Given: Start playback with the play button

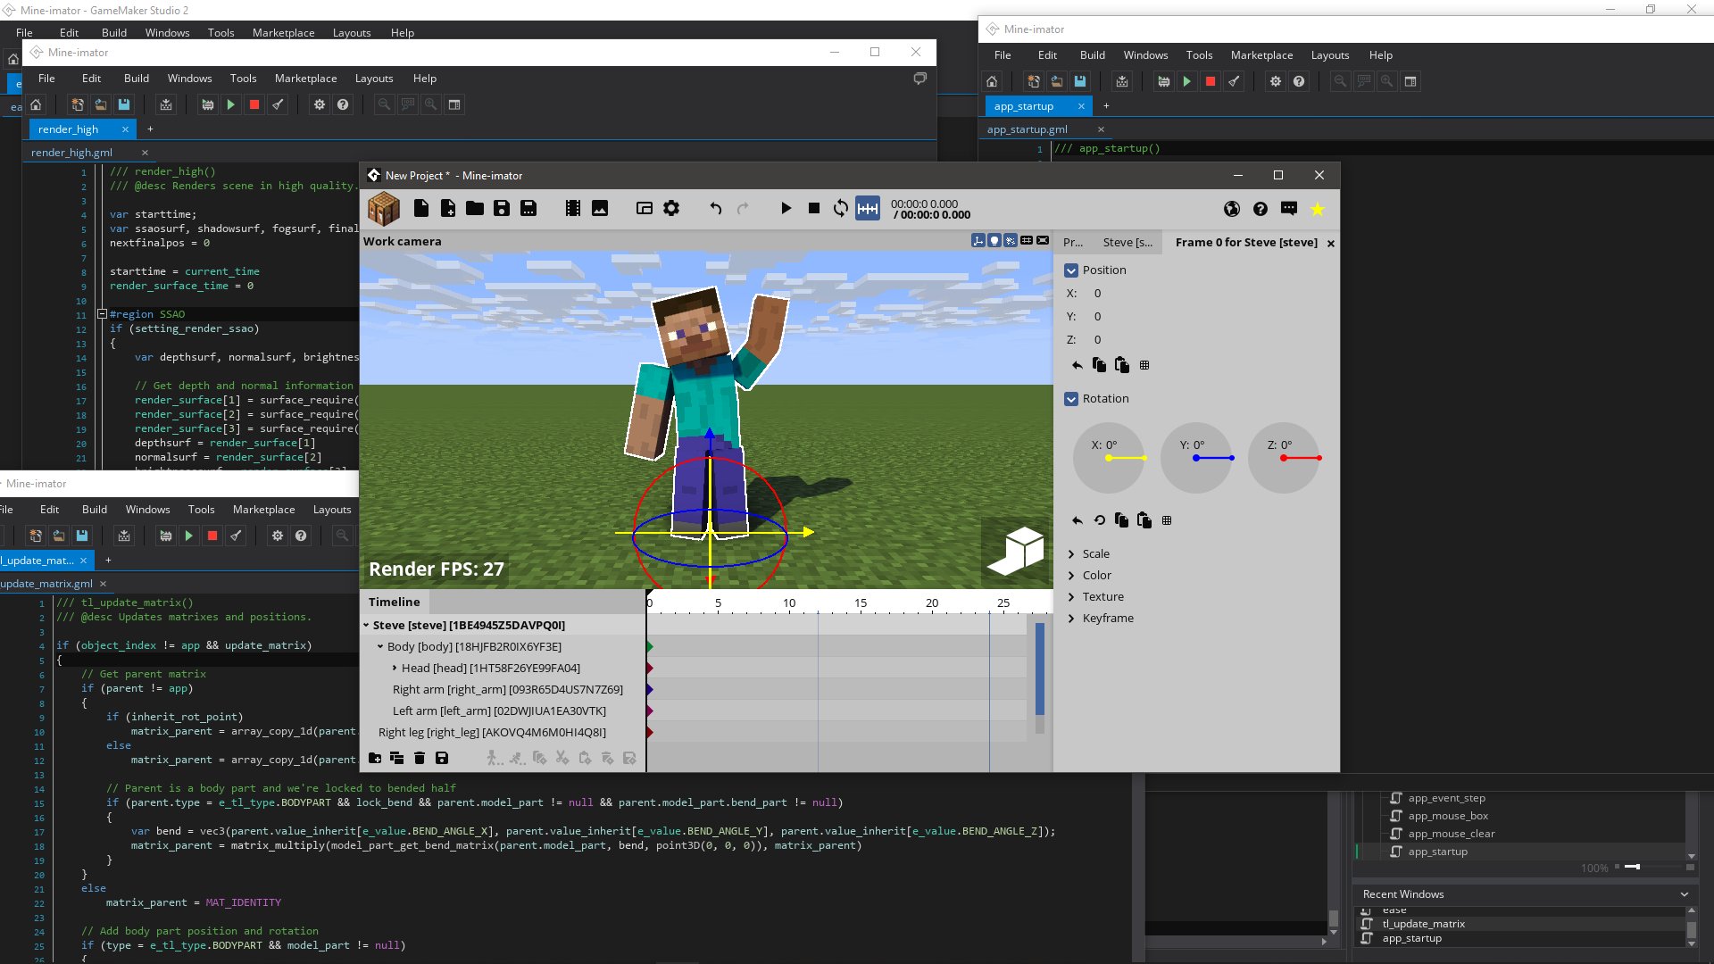Looking at the screenshot, I should 786,208.
